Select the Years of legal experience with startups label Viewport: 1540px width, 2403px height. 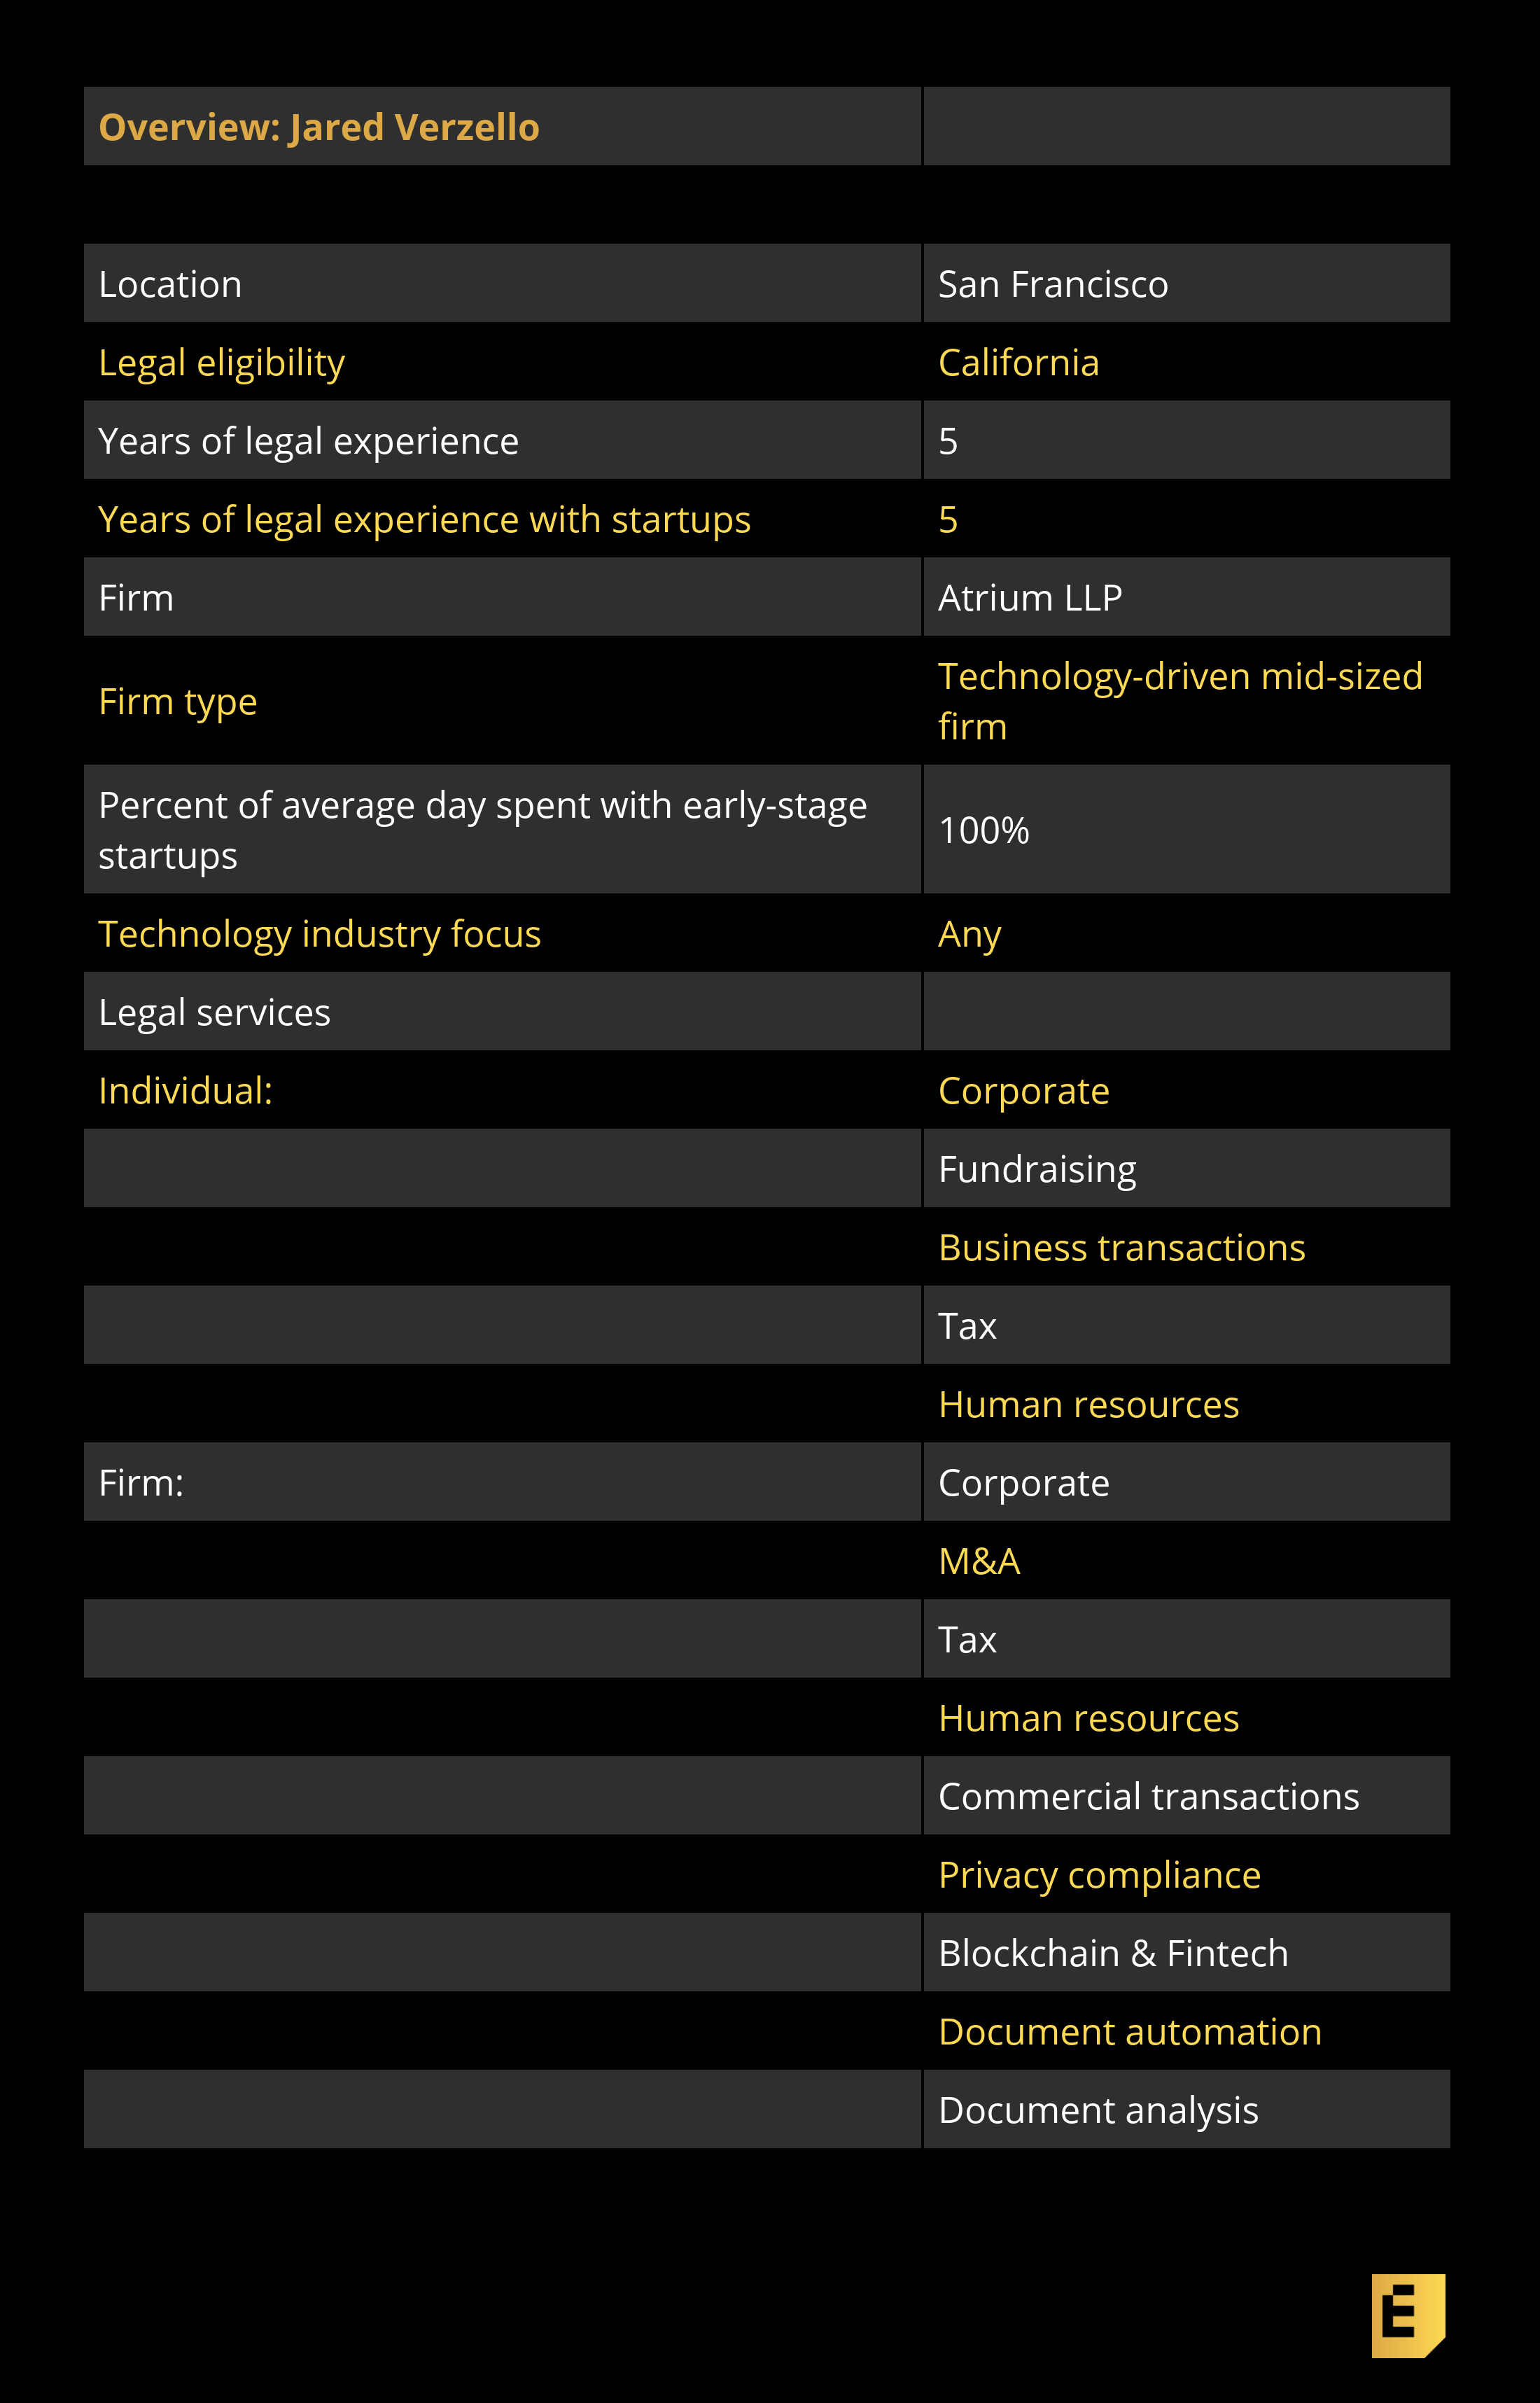[x=424, y=520]
